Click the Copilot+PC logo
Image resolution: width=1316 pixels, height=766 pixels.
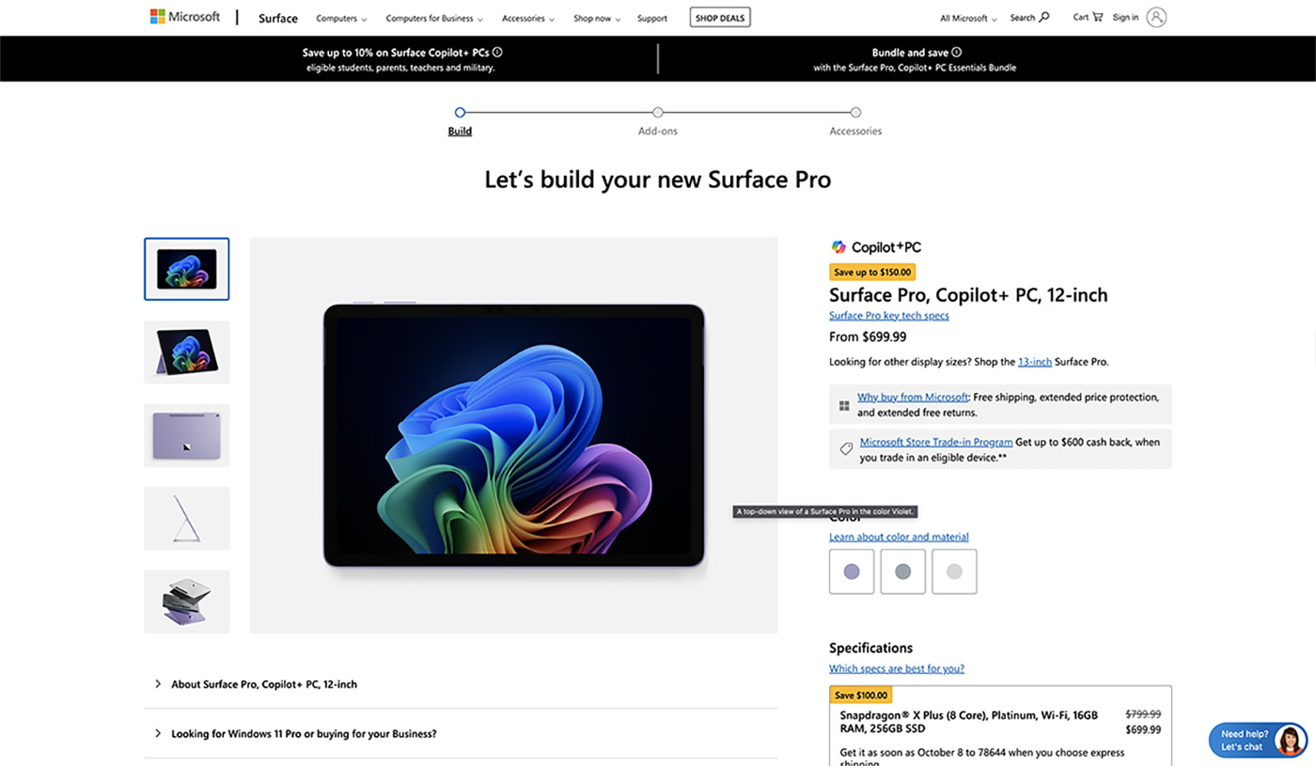pos(876,247)
